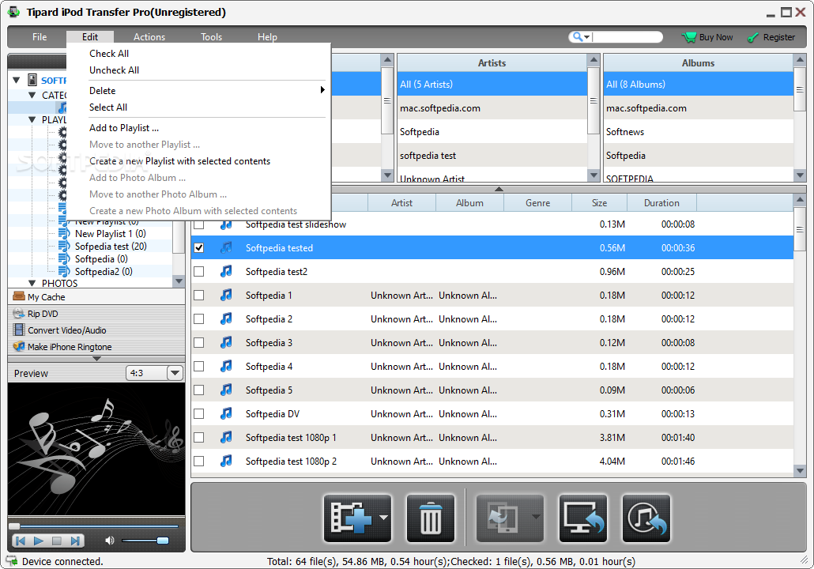Click the Rip DVD disc icon
814x569 pixels.
(19, 313)
